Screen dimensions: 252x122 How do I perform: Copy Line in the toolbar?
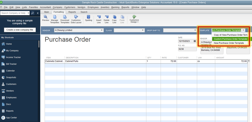tap(115, 19)
